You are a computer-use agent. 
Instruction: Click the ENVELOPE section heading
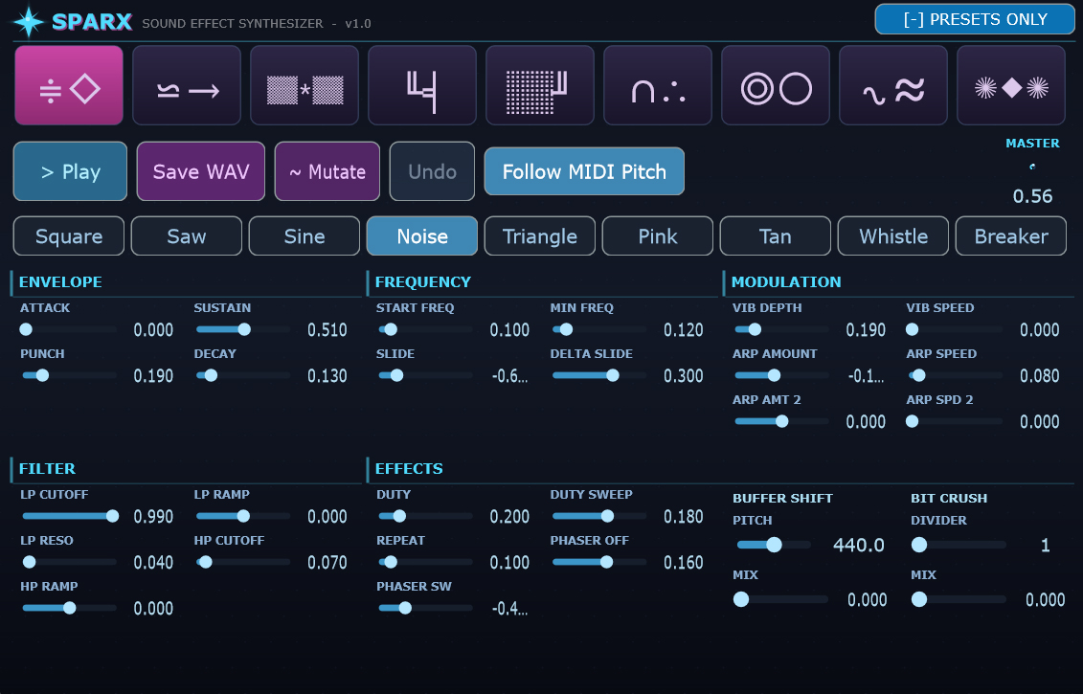point(60,281)
